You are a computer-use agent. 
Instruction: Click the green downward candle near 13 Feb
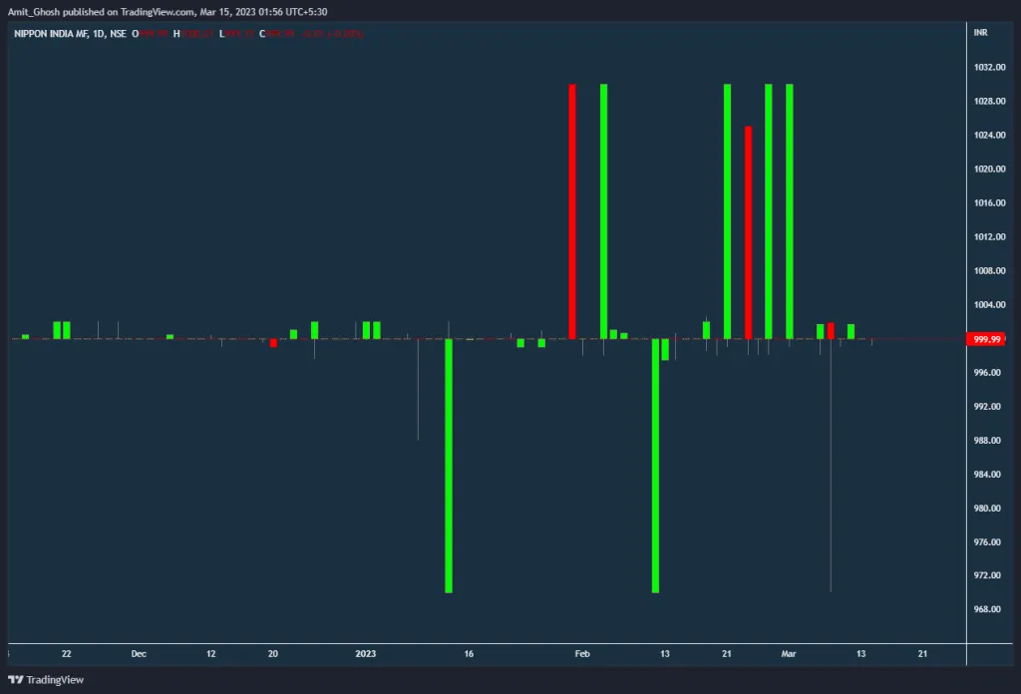coord(655,466)
